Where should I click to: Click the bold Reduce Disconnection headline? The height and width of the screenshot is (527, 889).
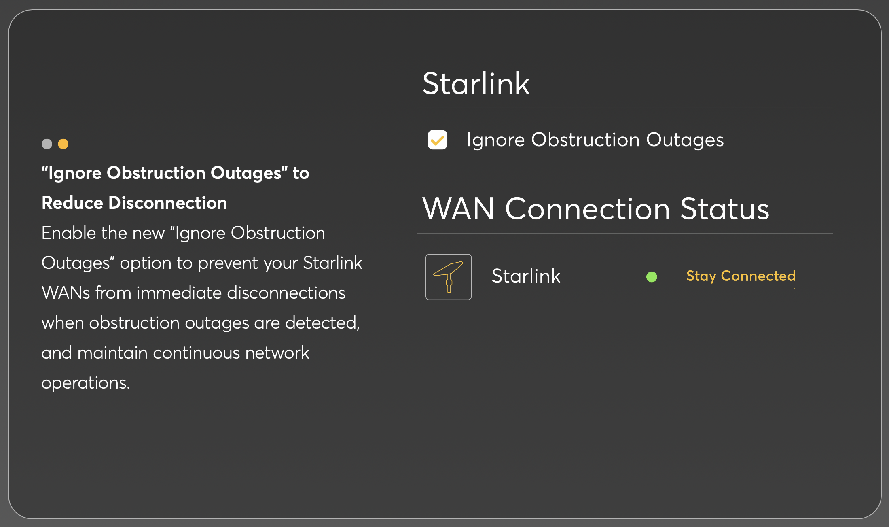(134, 203)
